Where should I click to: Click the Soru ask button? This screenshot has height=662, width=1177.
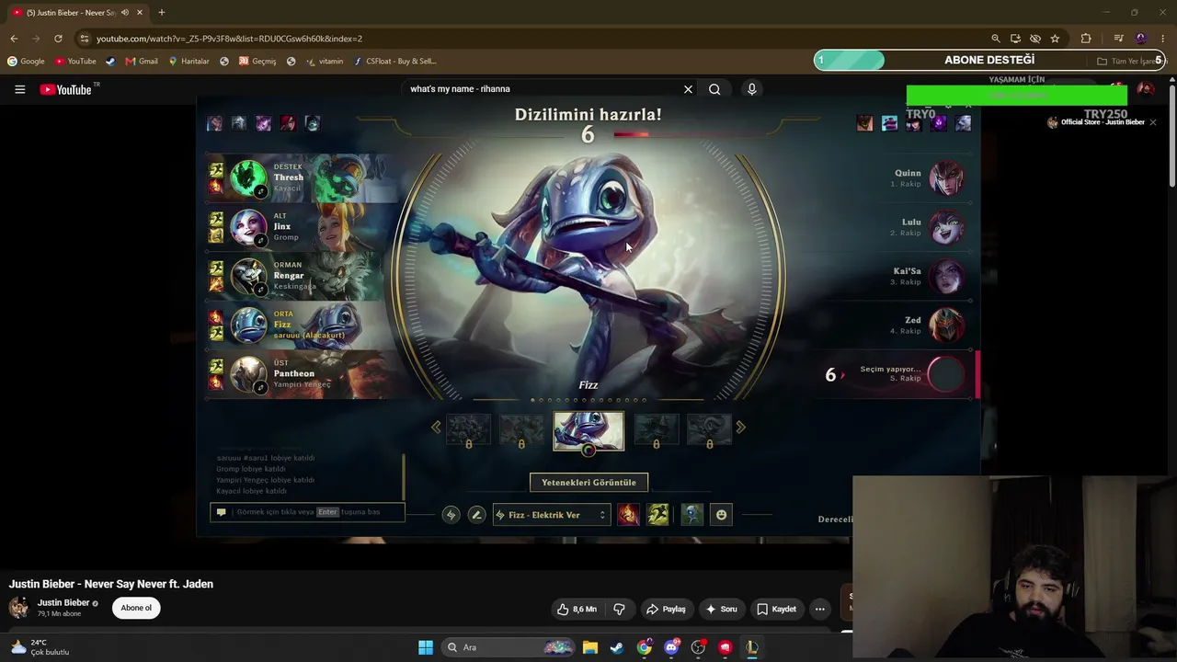coord(721,609)
